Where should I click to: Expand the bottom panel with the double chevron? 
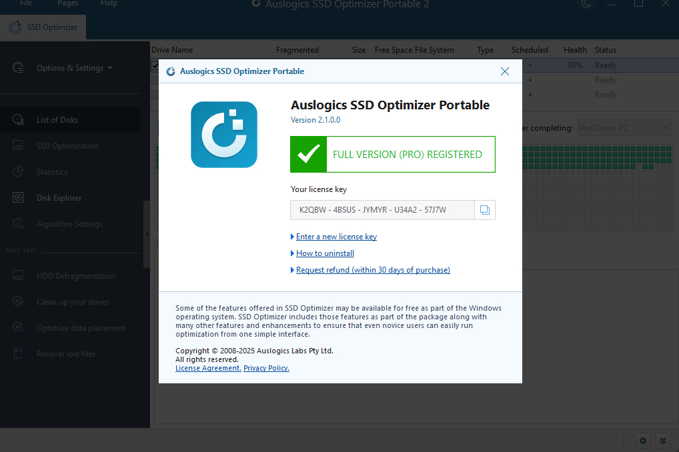point(662,440)
